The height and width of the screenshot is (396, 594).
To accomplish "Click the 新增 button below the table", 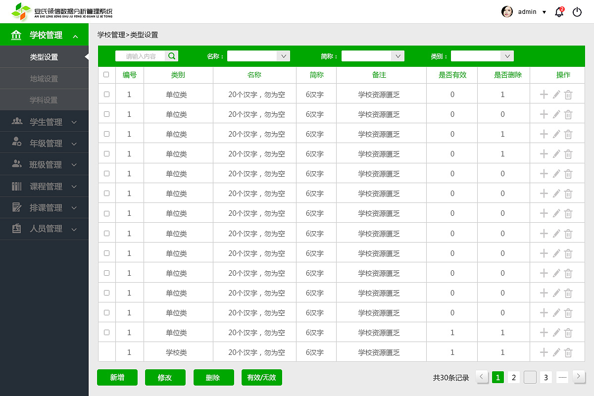I will (x=117, y=377).
